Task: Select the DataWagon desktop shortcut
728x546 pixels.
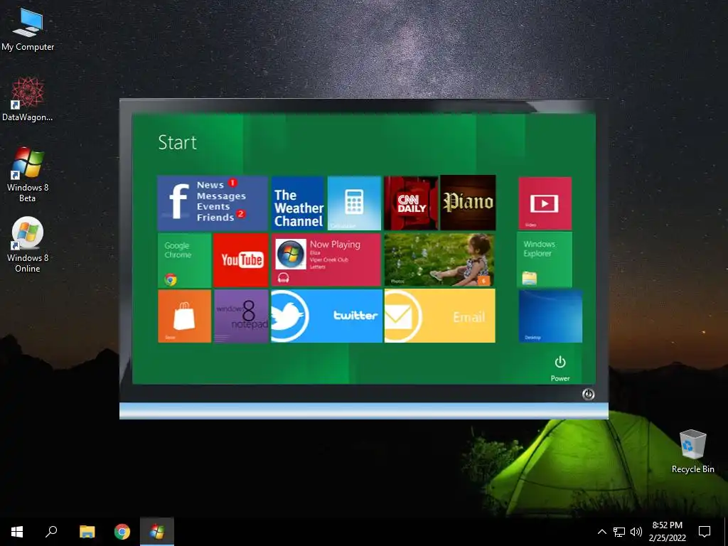Action: click(x=28, y=100)
